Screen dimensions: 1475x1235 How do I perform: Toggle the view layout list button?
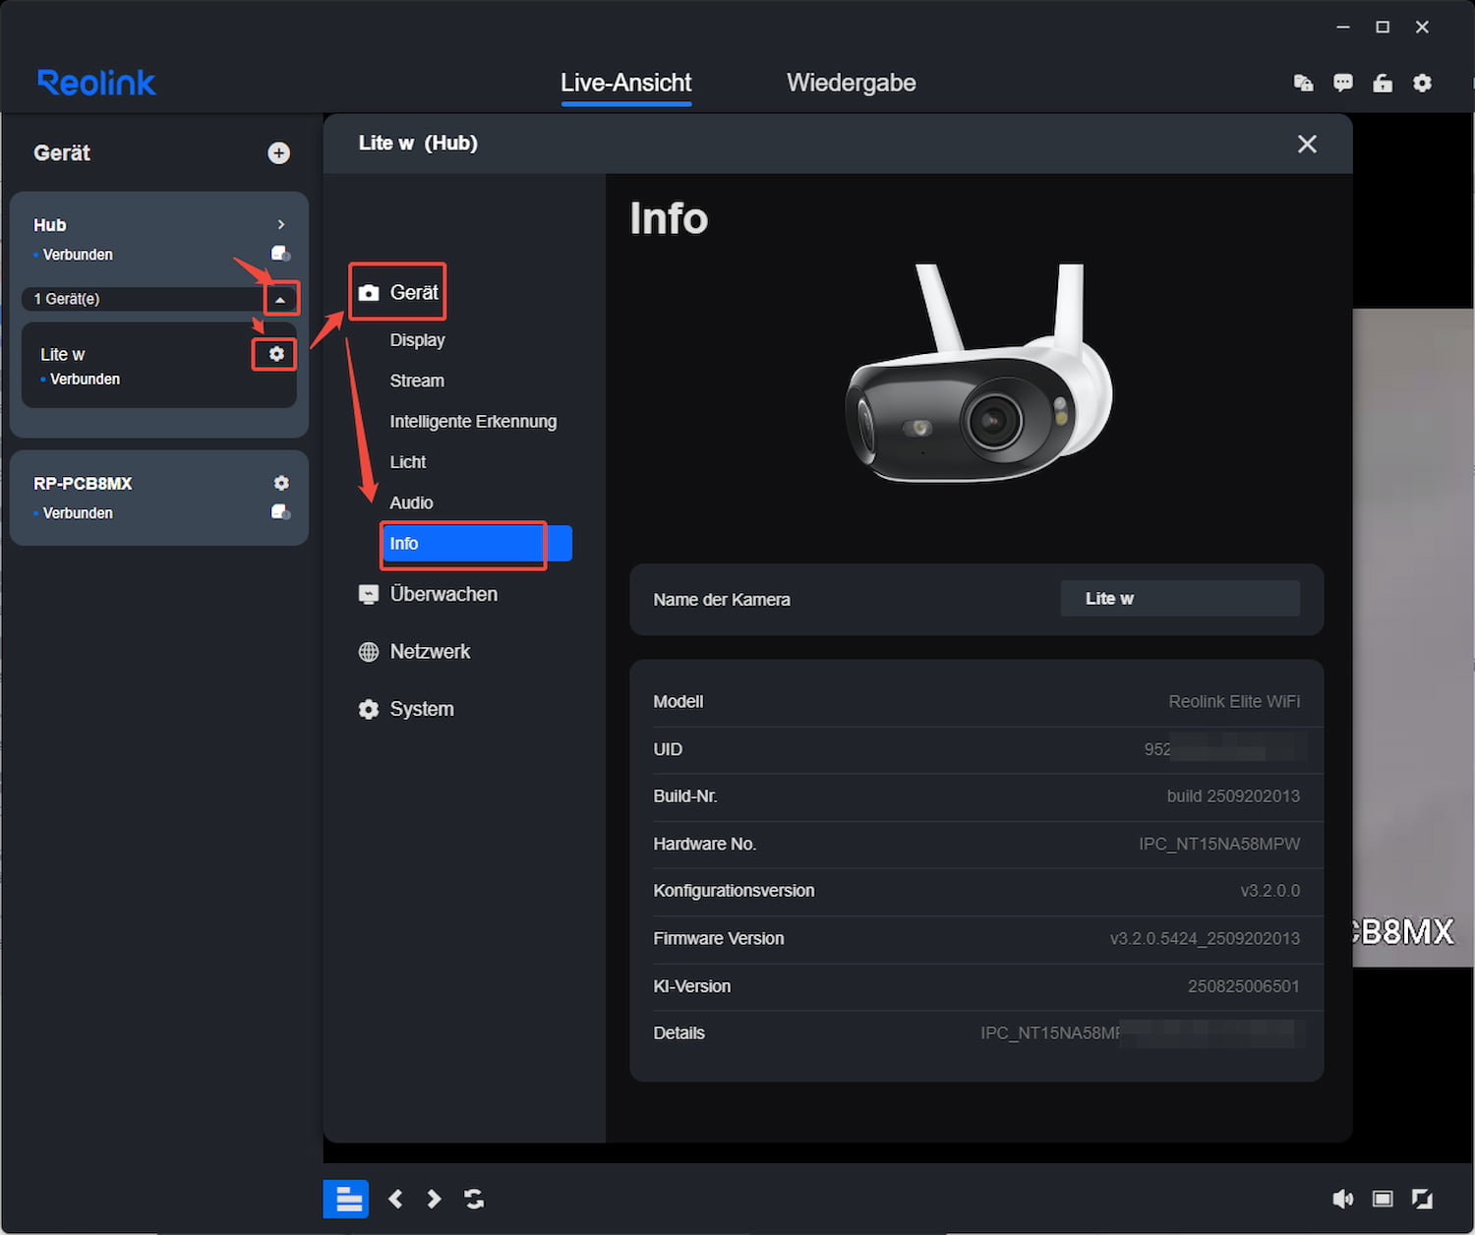(346, 1199)
